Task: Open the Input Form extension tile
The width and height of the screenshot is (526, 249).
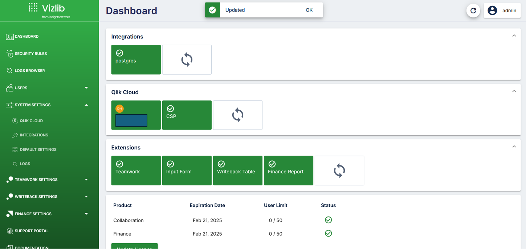Action: (187, 170)
